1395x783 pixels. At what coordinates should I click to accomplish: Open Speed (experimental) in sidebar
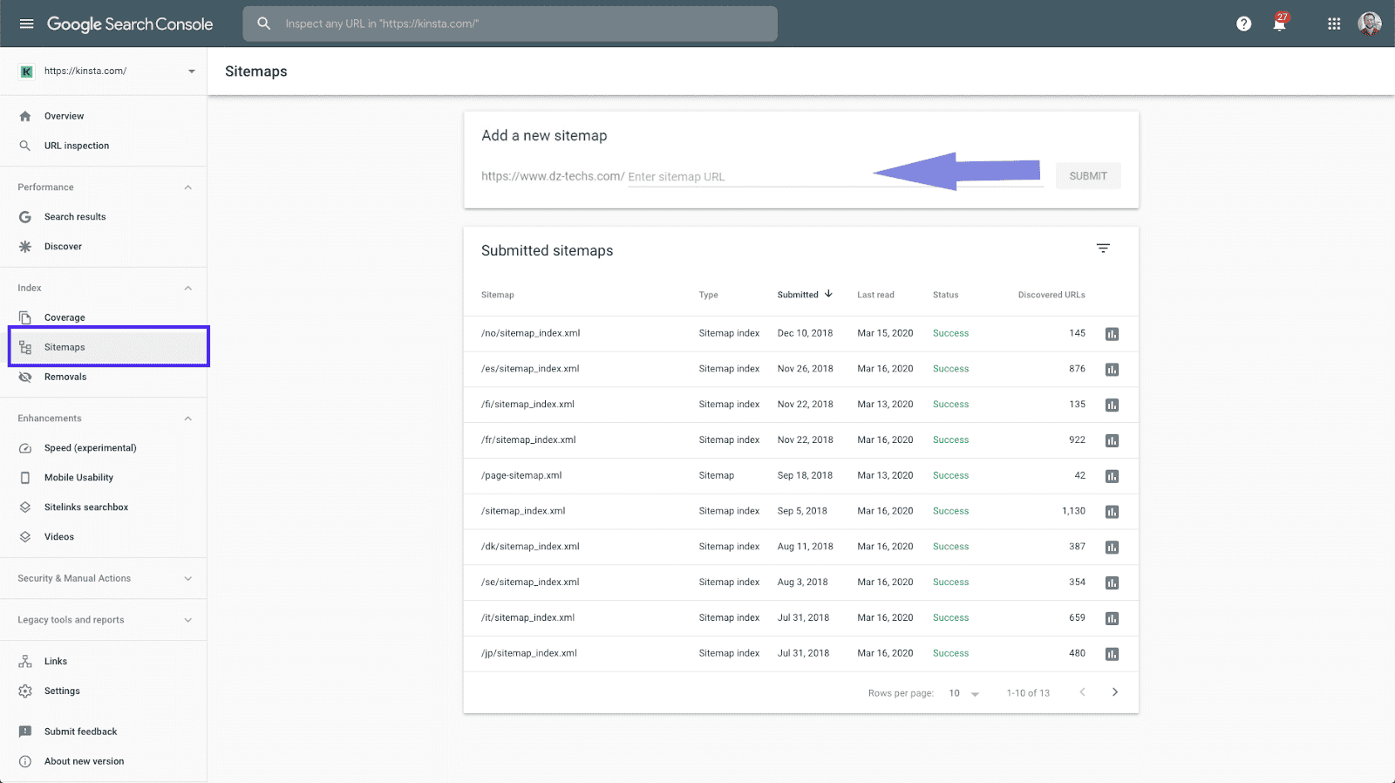coord(91,448)
